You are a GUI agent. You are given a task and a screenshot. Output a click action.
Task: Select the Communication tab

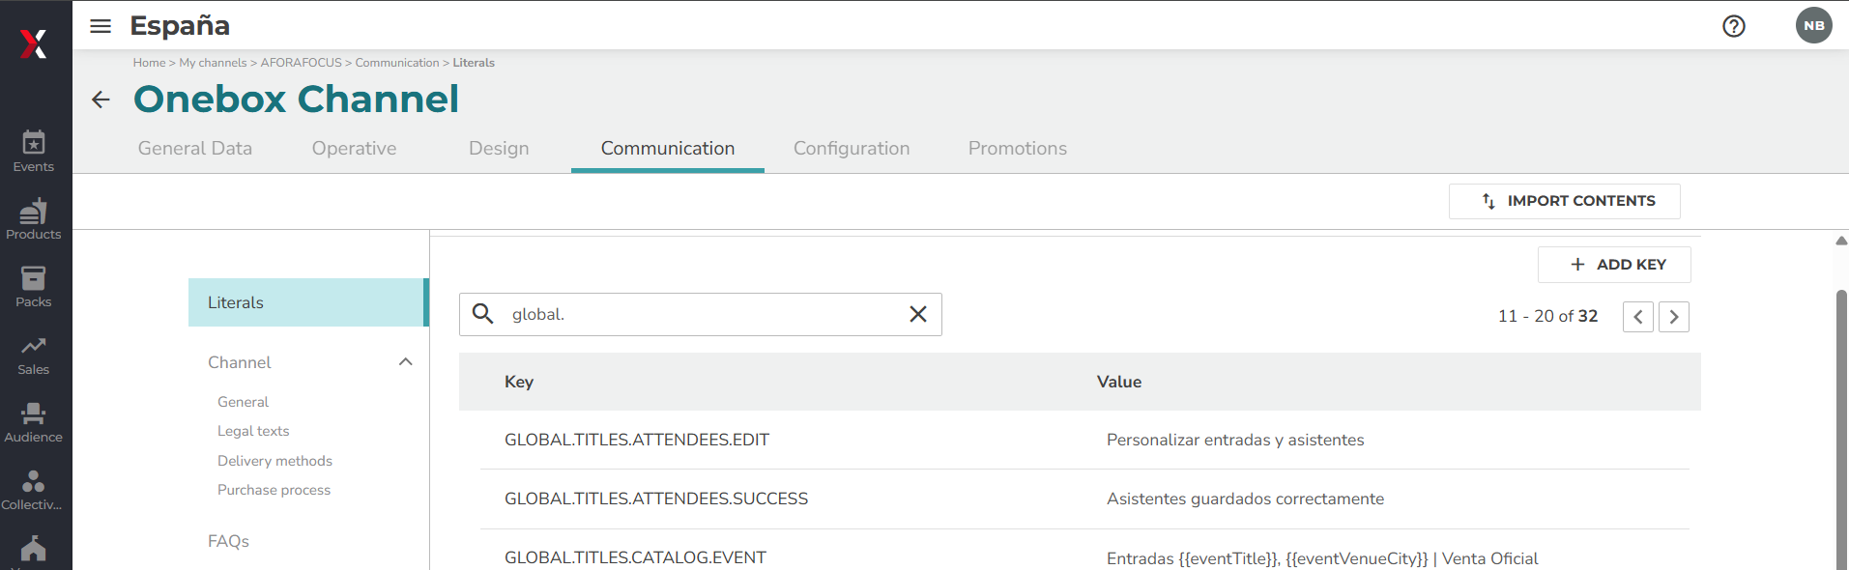pos(668,148)
